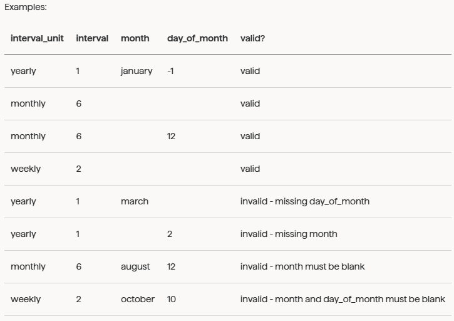Select "weekly" in the october row
The height and width of the screenshot is (321, 454).
(26, 299)
